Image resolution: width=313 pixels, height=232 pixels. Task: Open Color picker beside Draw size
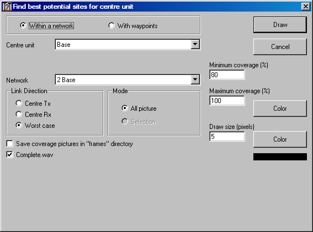click(x=280, y=139)
